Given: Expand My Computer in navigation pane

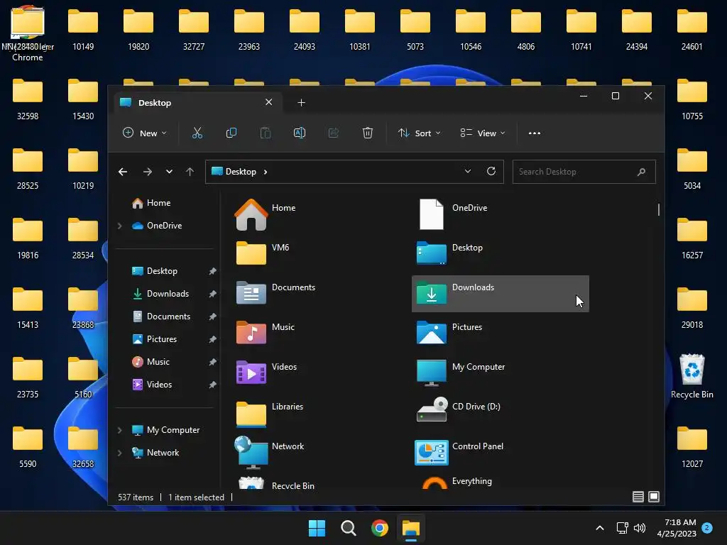Looking at the screenshot, I should click(x=119, y=430).
